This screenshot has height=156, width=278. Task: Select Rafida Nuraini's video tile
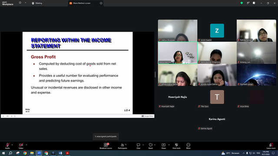256,30
